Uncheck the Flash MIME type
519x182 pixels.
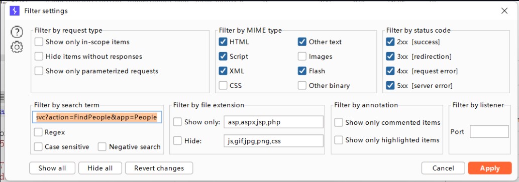(x=302, y=71)
